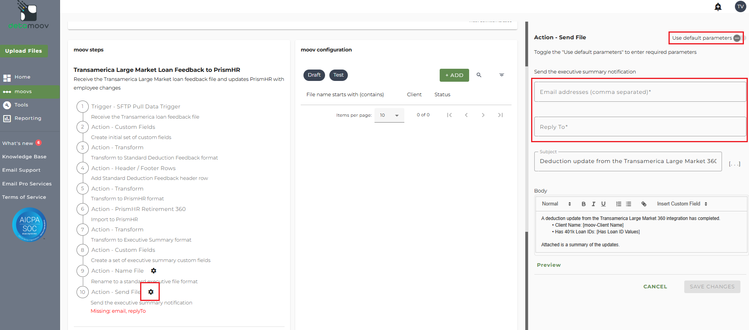Open Terms of Service link
The image size is (749, 330).
coord(24,197)
